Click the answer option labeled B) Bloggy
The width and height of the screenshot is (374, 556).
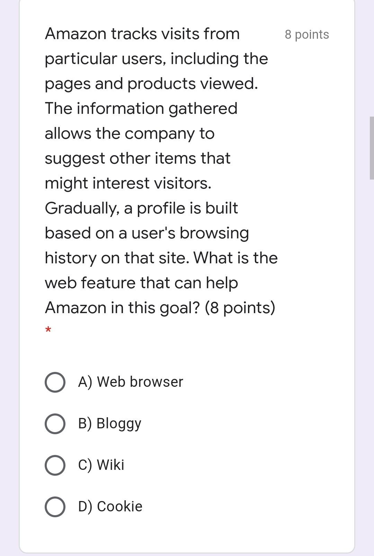pos(109,424)
